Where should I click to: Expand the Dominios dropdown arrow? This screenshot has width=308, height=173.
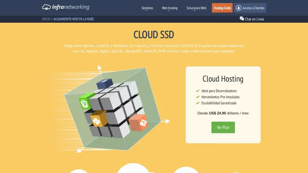146,11
